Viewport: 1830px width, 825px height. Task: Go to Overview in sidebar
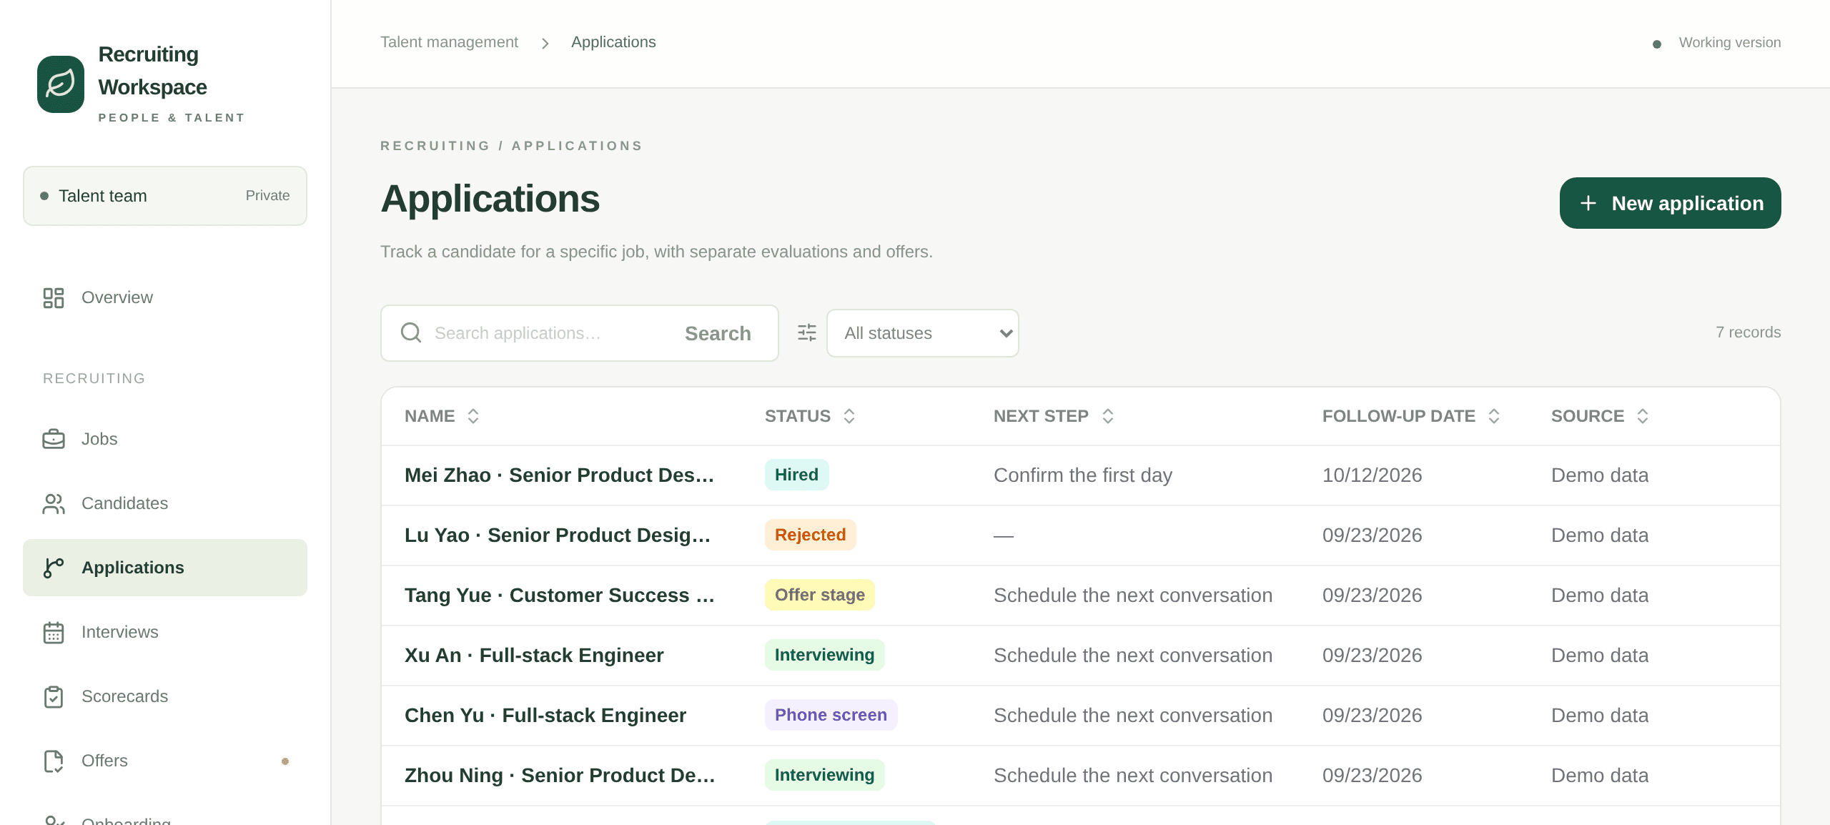point(165,297)
